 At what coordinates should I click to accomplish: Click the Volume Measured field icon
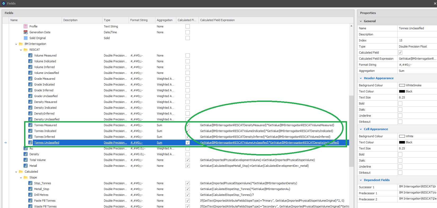pos(30,55)
